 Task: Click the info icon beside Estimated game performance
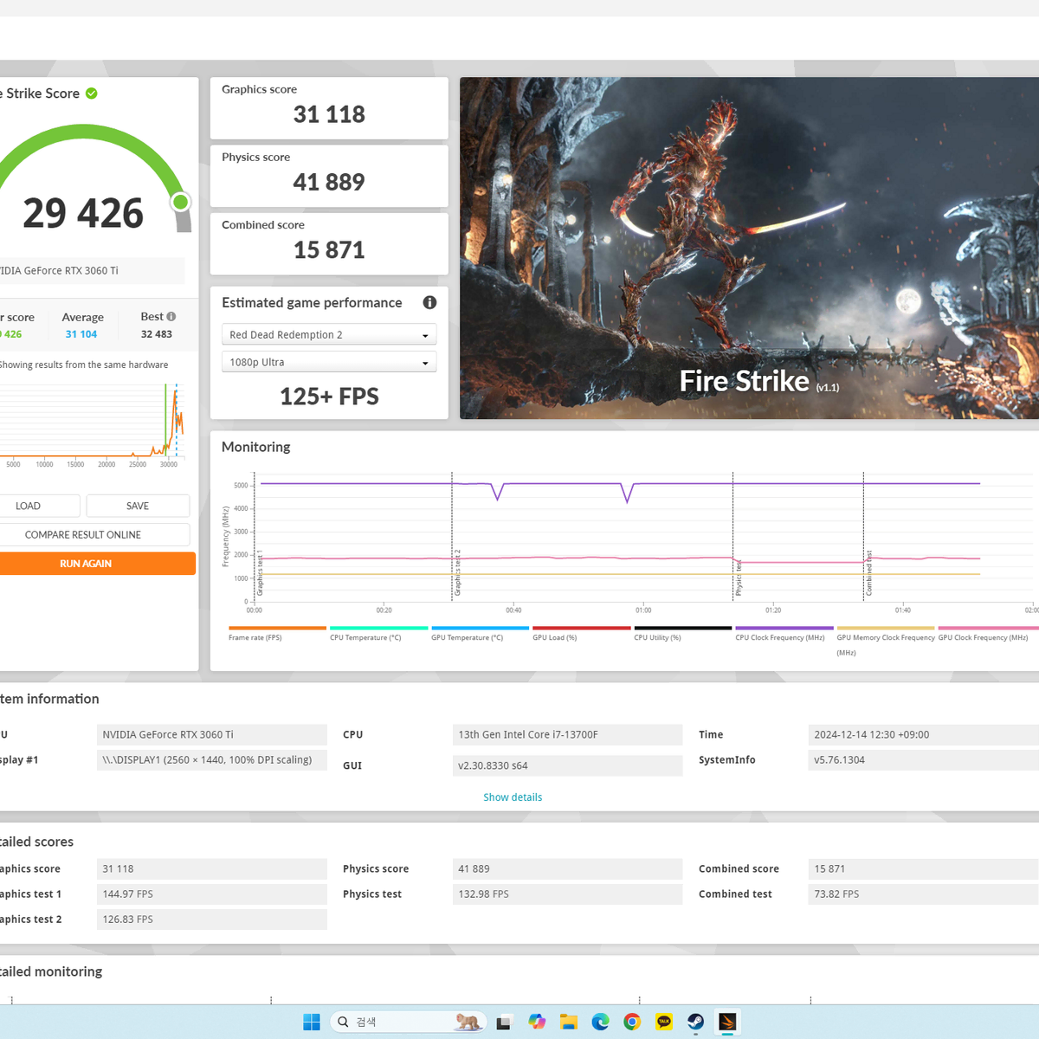[429, 302]
